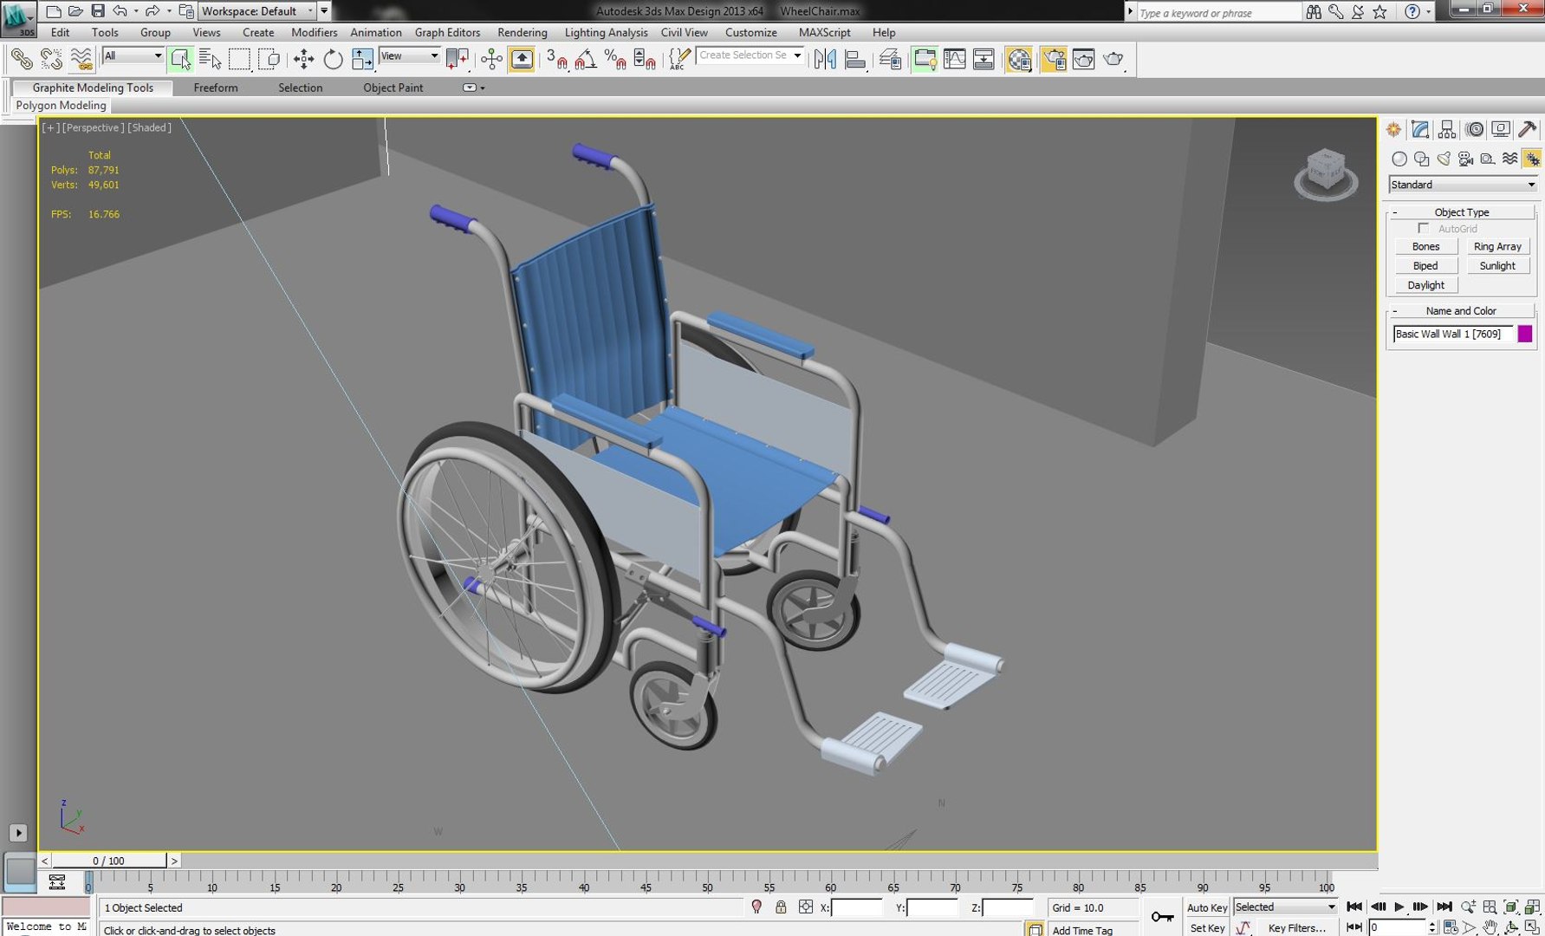Select the Lights create category
The image size is (1545, 936).
coord(1444,159)
